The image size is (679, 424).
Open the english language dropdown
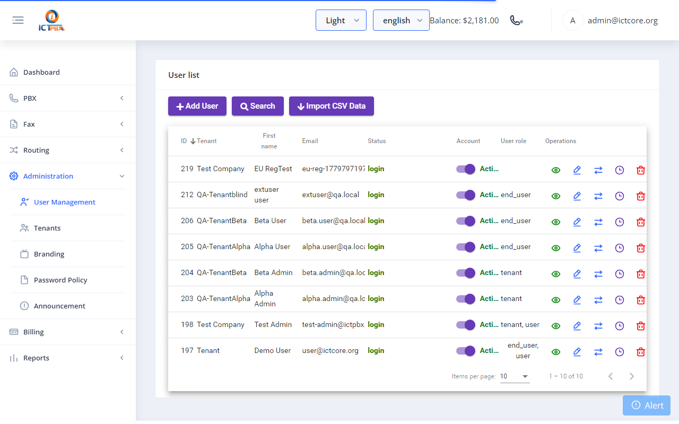point(401,20)
